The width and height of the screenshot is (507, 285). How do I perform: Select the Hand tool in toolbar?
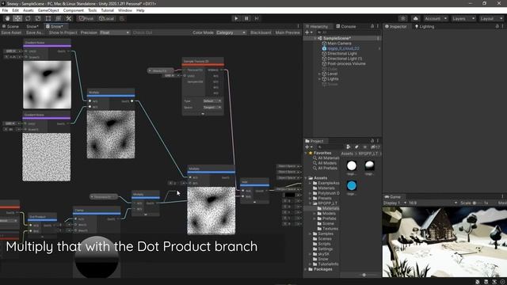point(7,18)
